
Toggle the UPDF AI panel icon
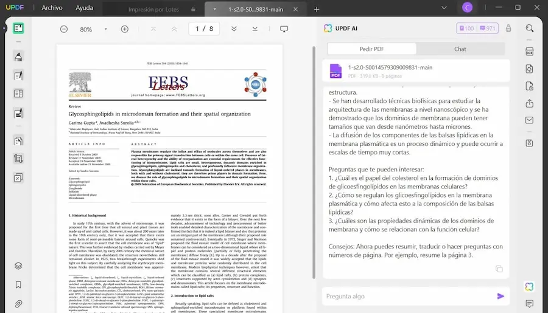(529, 286)
